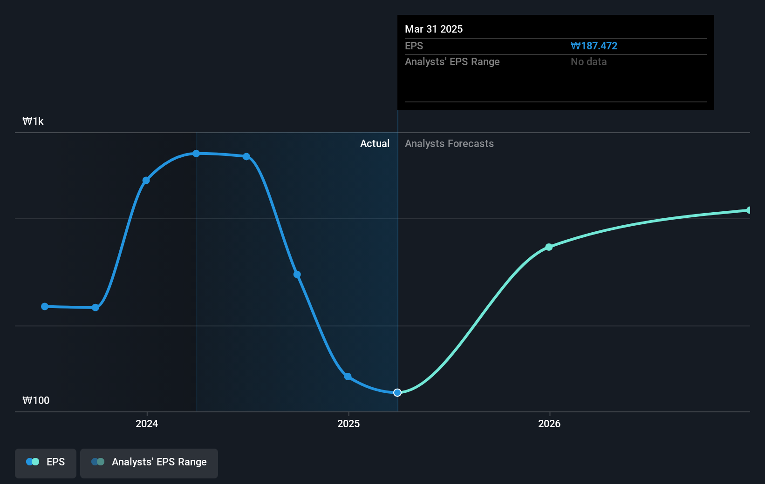This screenshot has width=765, height=484.
Task: Toggle the Analysts' EPS Range legend series
Action: click(x=149, y=463)
